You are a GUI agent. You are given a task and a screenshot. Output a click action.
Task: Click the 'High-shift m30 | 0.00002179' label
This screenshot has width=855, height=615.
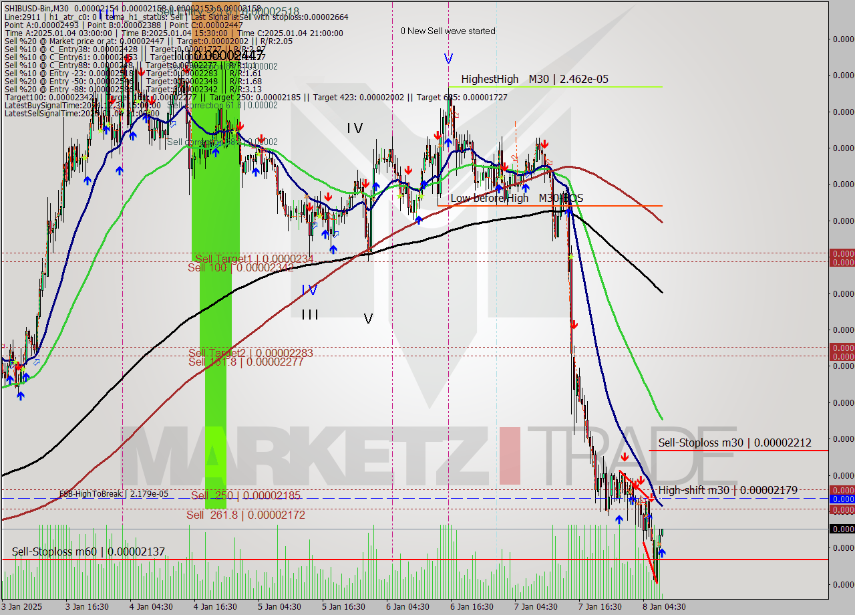pos(728,490)
